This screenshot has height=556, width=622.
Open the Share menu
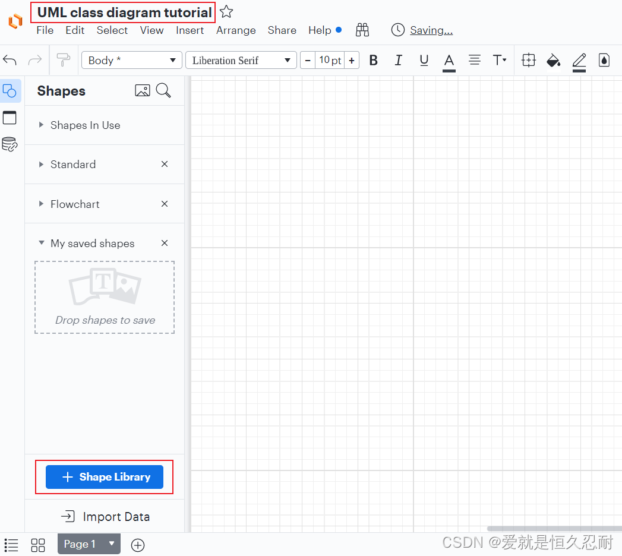[x=282, y=30]
